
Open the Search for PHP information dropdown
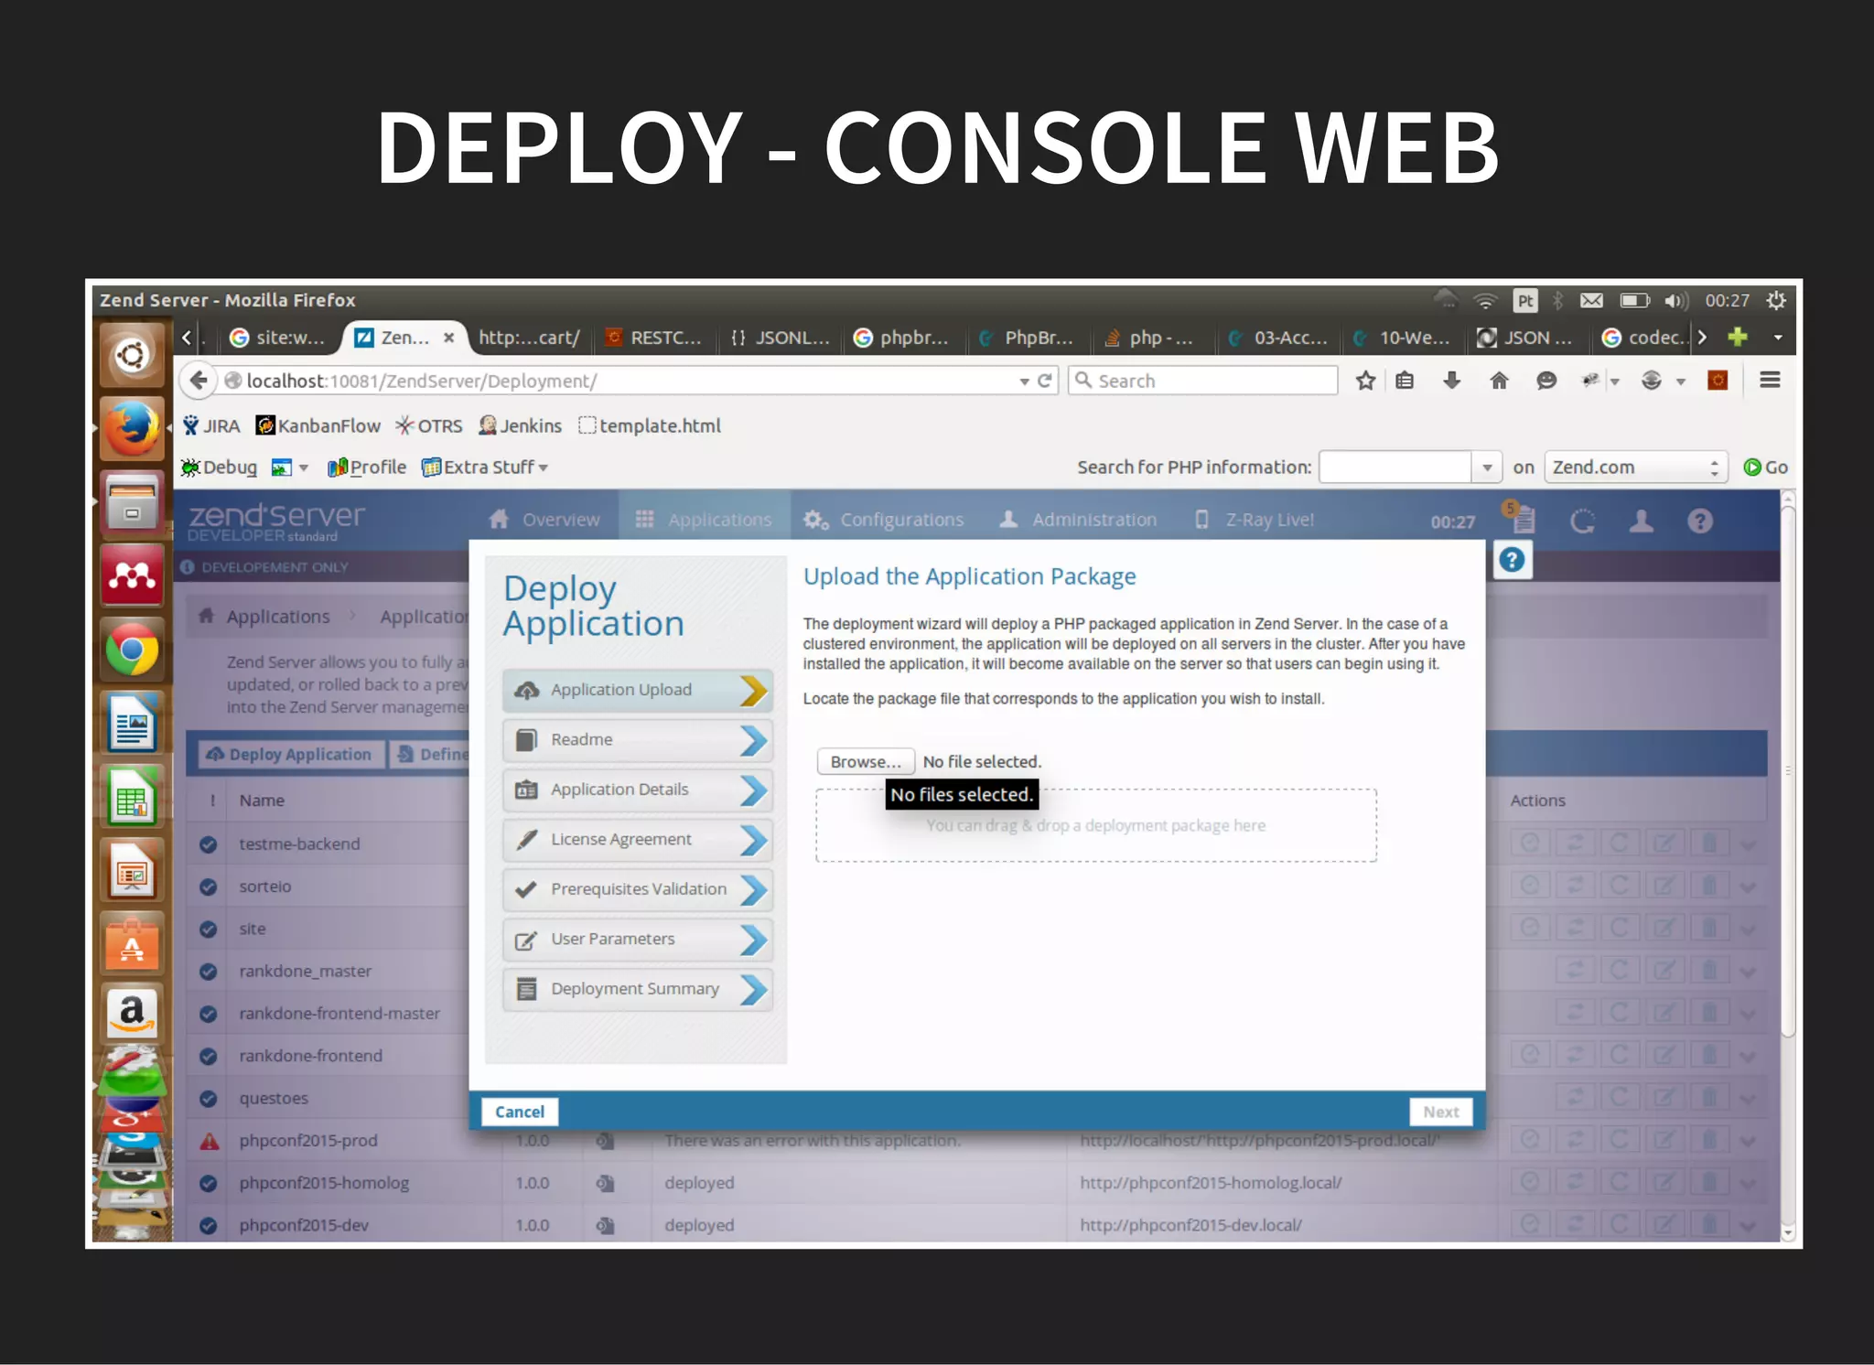coord(1486,468)
